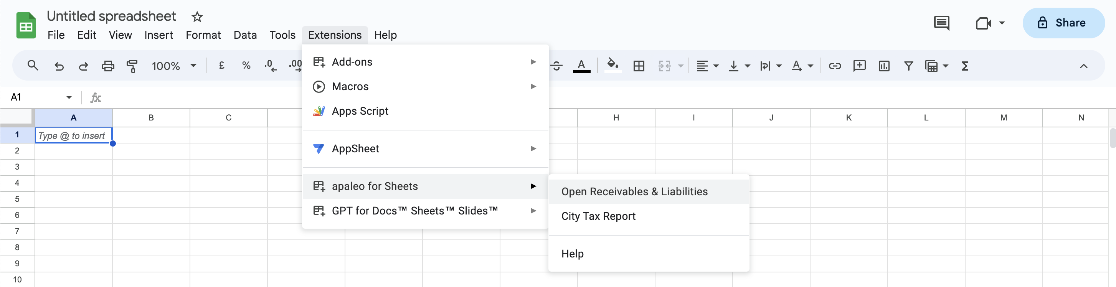Expand the Macros submenu
Image resolution: width=1116 pixels, height=287 pixels.
point(425,87)
